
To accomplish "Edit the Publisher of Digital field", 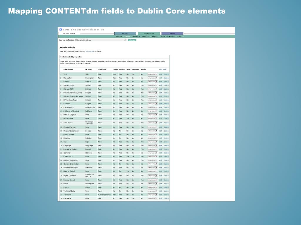I will click(160, 168).
